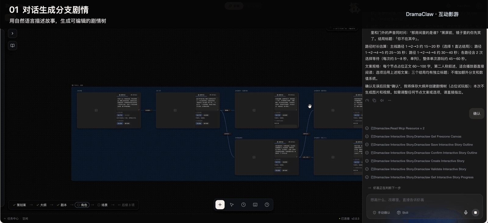Select the 场景 workflow step

(x=102, y=205)
